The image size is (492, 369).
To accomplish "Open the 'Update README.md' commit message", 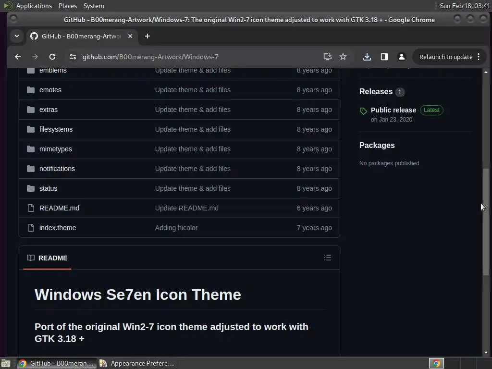I will [x=187, y=208].
